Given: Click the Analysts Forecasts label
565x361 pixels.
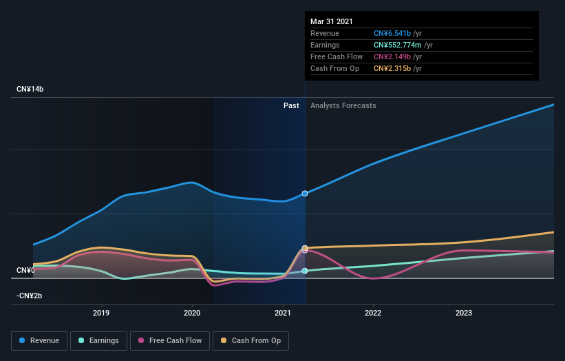Looking at the screenshot, I should point(343,105).
